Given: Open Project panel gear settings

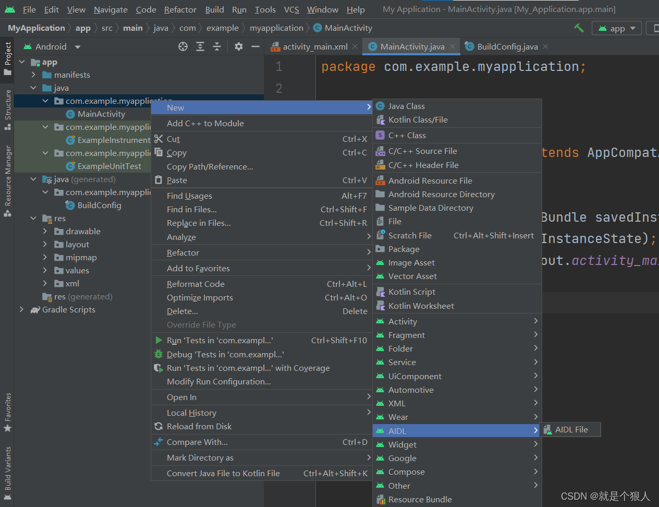Looking at the screenshot, I should 239,46.
